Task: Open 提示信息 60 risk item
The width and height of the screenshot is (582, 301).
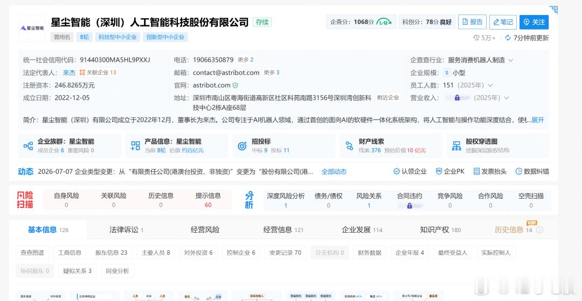Action: 208,200
